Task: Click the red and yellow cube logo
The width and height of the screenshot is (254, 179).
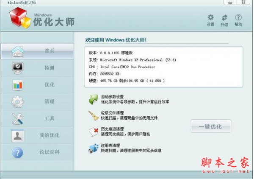Action: click(20, 18)
